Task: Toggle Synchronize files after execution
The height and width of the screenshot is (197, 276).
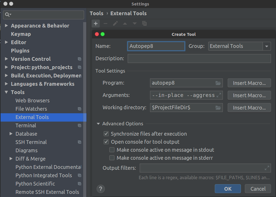Action: [106, 134]
